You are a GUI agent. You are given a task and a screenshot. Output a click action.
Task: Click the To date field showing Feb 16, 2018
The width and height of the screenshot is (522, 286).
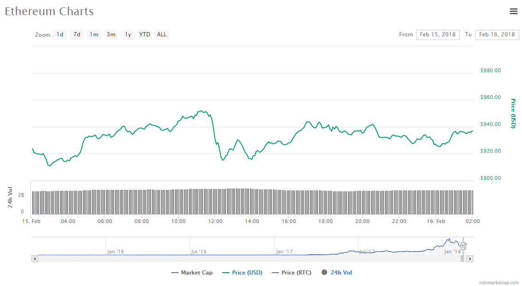tap(497, 34)
